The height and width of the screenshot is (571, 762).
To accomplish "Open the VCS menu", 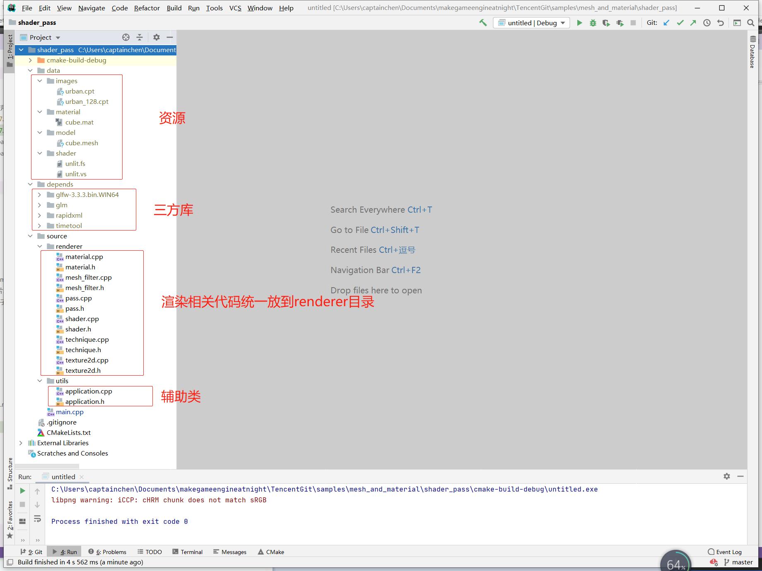I will (x=235, y=8).
